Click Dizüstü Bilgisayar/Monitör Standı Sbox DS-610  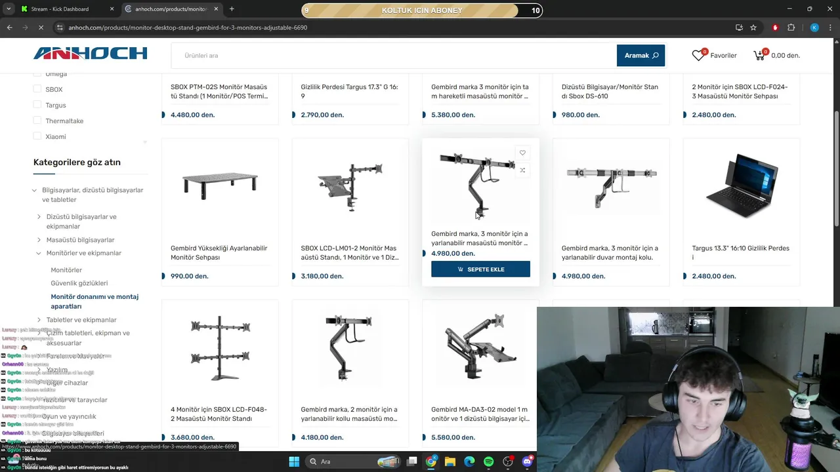coord(610,91)
